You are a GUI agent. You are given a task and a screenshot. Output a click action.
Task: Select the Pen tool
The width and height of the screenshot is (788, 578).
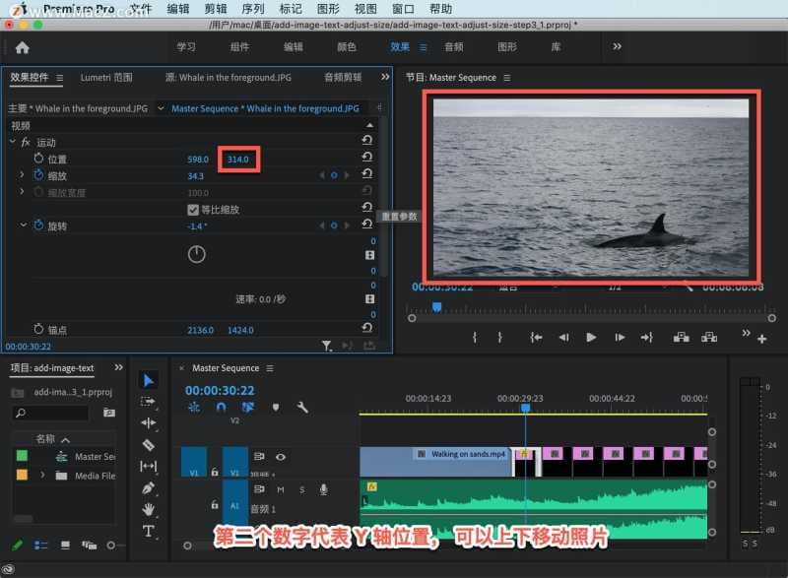tap(149, 487)
